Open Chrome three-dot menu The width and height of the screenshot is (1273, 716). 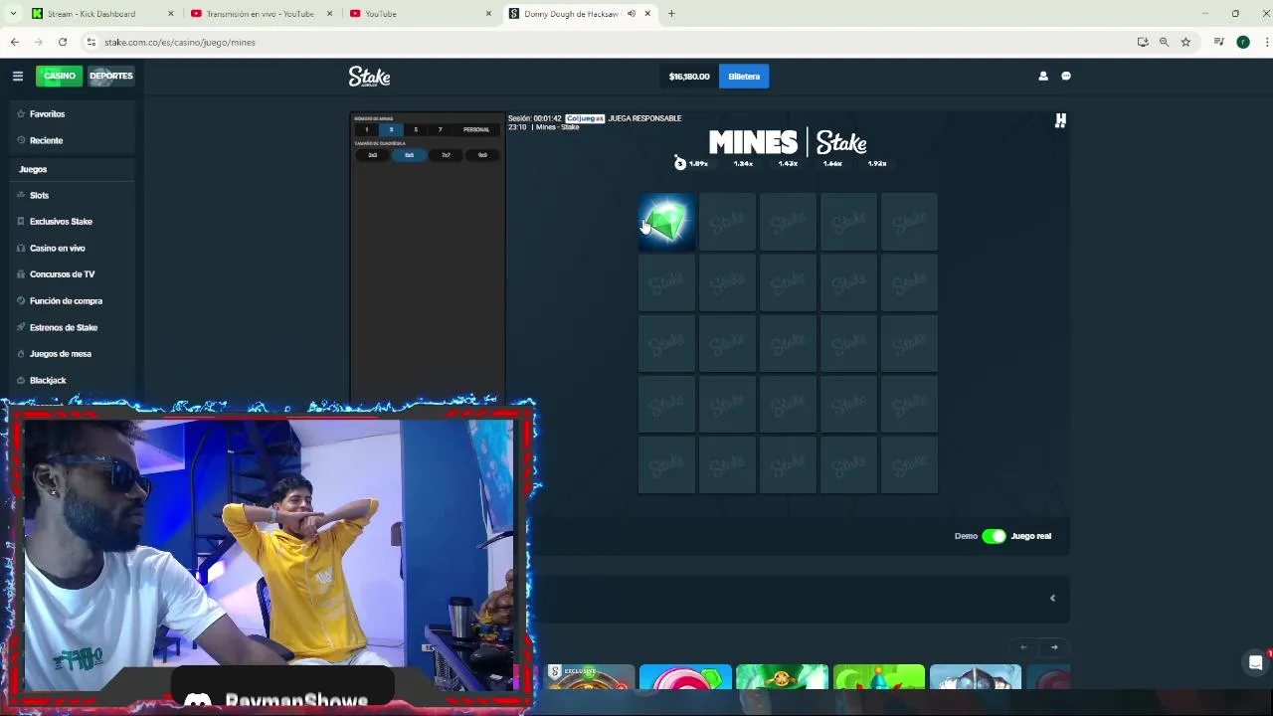pos(1267,42)
